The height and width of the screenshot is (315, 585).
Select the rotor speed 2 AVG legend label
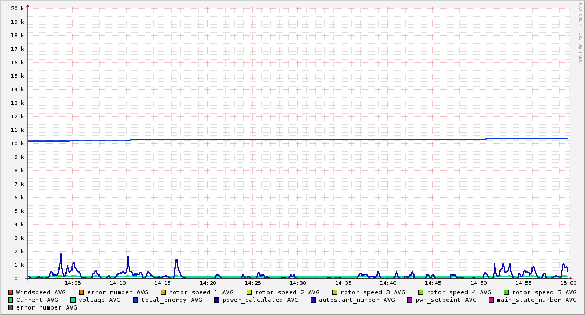(x=287, y=292)
